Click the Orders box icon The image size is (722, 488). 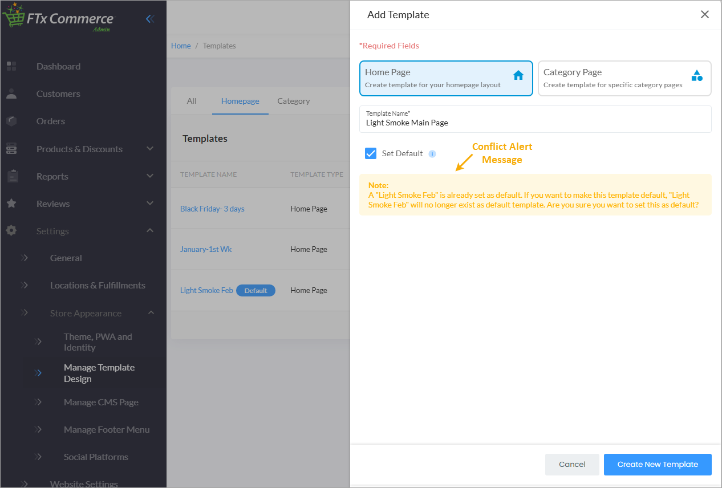pos(11,121)
